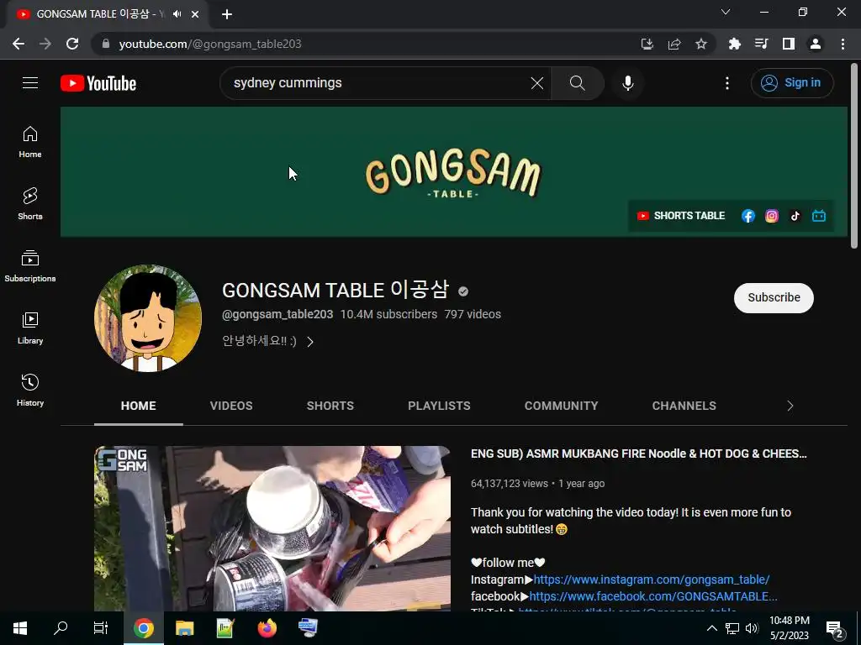Screen dimensions: 861x645
Task: Go to Home in the sidebar
Action: (30, 142)
